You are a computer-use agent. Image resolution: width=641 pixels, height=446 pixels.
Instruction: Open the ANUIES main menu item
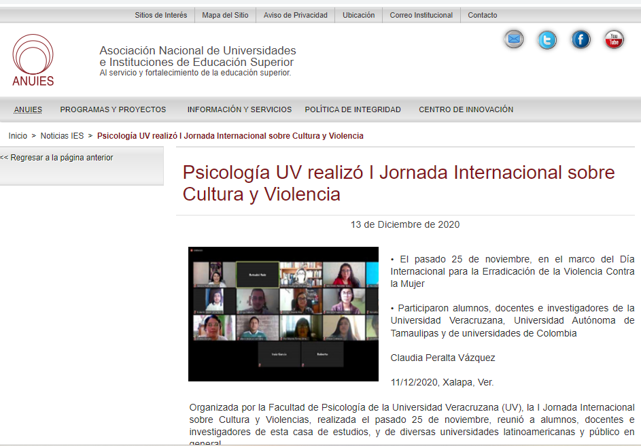coord(28,109)
